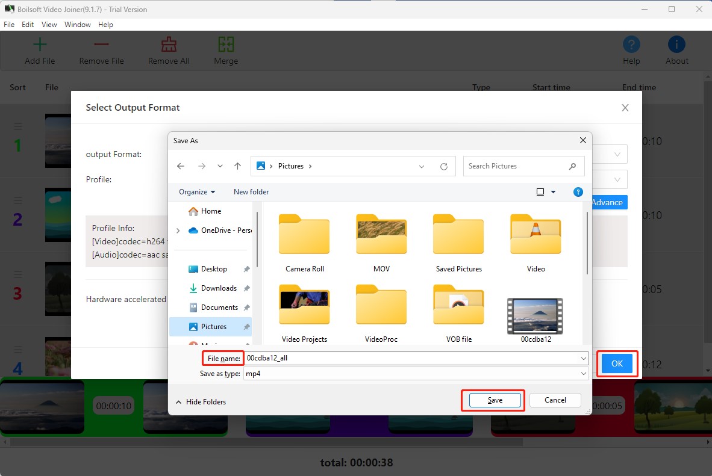Open the Help menu
The width and height of the screenshot is (712, 476).
[105, 25]
